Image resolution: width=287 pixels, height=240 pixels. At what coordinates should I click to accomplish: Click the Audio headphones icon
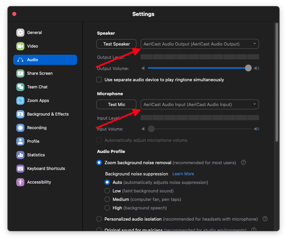click(x=20, y=60)
